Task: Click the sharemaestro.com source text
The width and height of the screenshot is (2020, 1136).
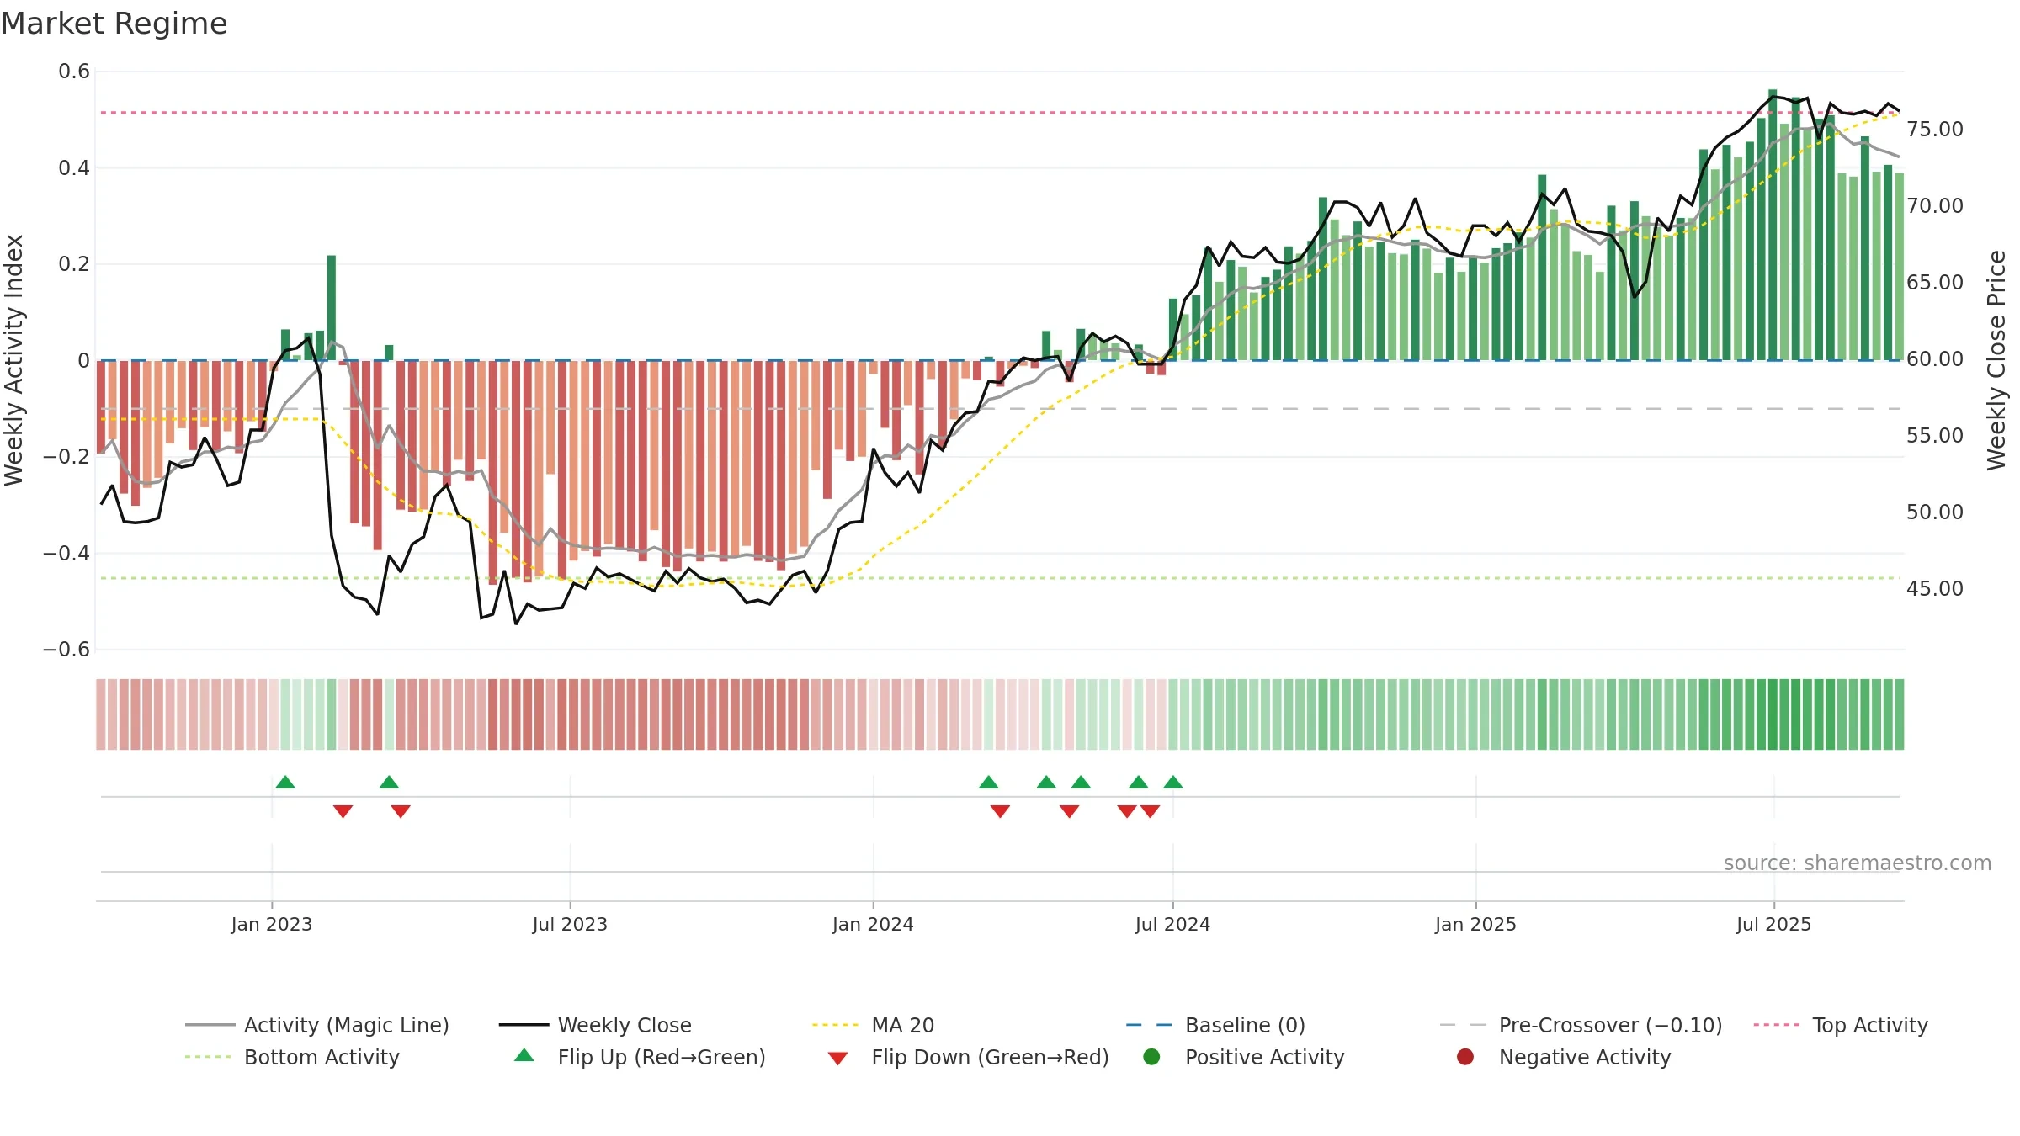Action: pyautogui.click(x=1858, y=863)
